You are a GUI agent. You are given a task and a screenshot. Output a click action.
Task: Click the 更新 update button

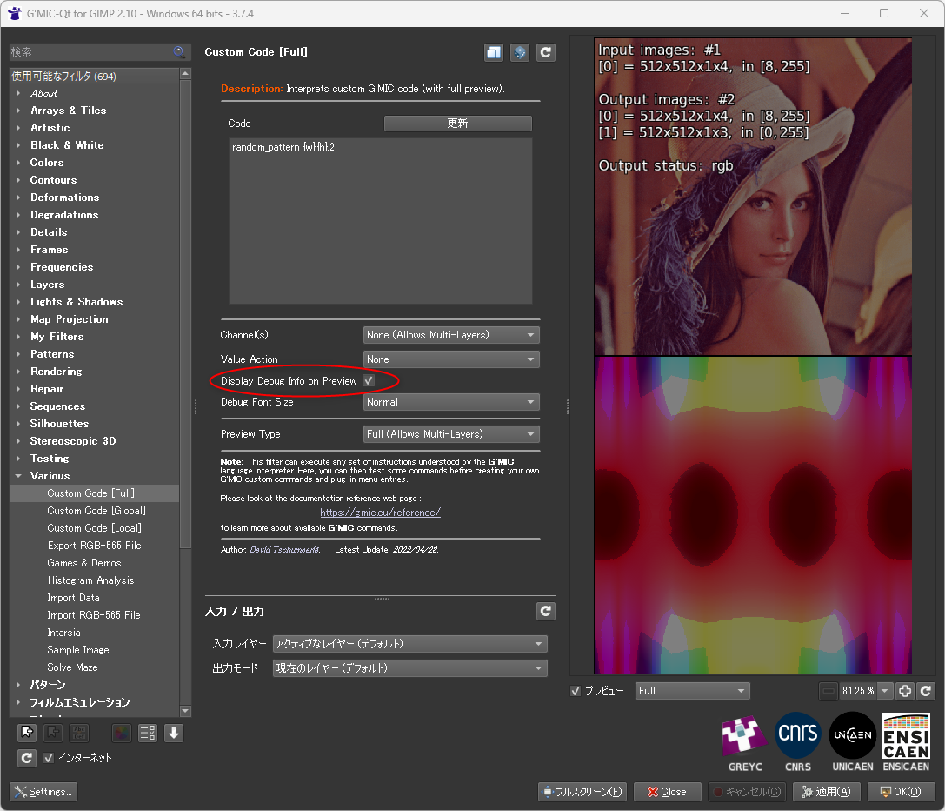(x=457, y=124)
